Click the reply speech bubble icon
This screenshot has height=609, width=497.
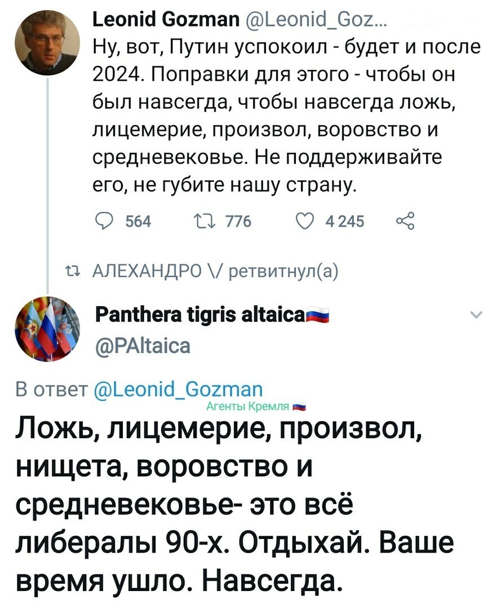coord(104,222)
